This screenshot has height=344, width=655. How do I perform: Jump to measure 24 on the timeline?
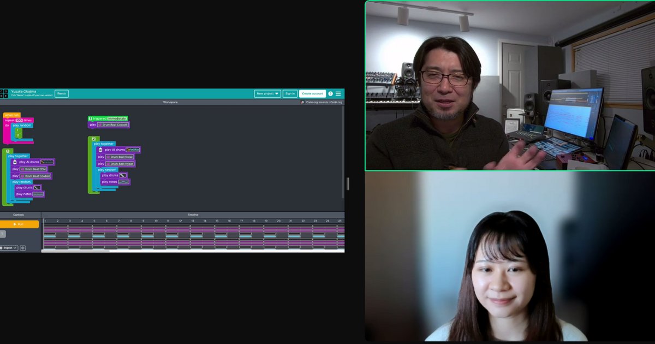pos(327,221)
